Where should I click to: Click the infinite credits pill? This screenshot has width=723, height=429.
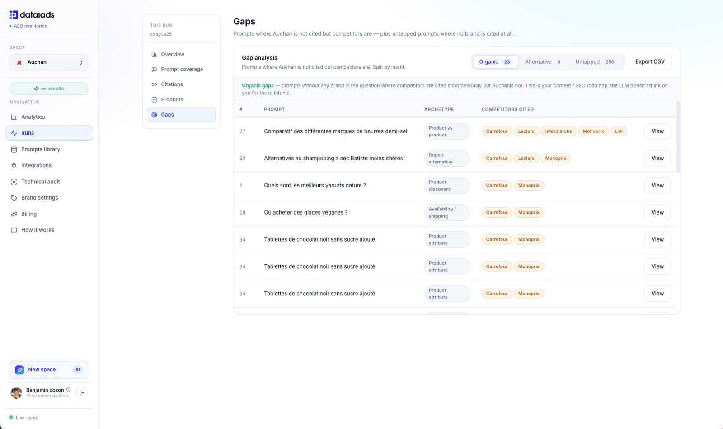click(x=49, y=89)
